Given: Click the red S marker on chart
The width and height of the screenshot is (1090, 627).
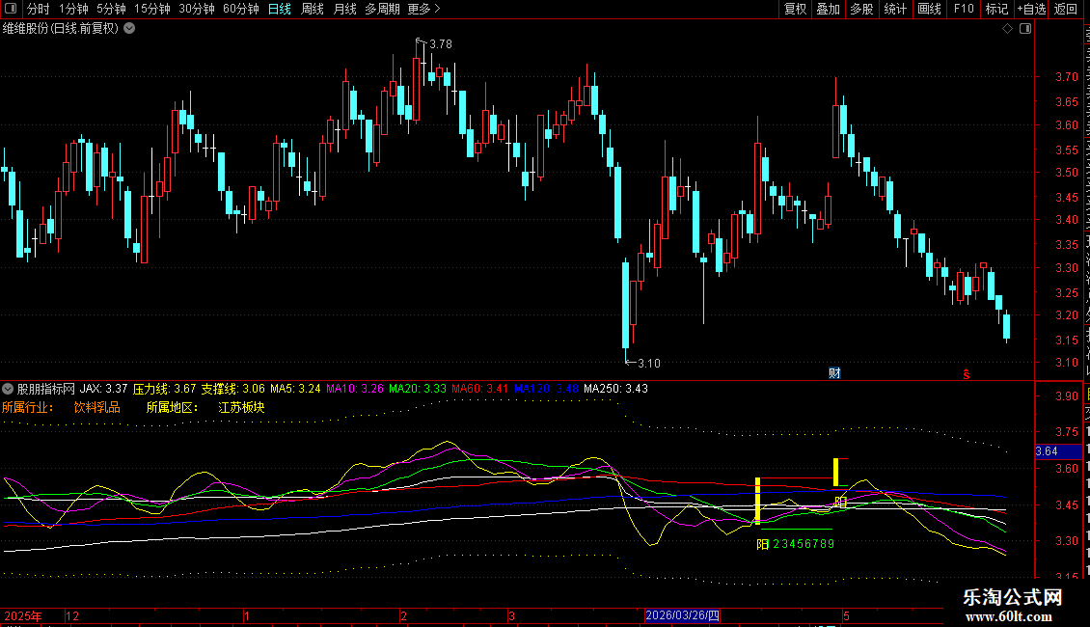Looking at the screenshot, I should pyautogui.click(x=967, y=374).
